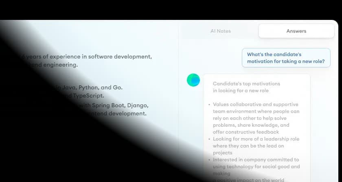Select the "Values collaborative and supportive" bullet text
342x182 pixels.
pos(255,104)
